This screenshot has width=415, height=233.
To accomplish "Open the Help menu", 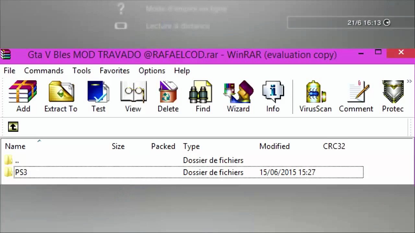I will click(182, 71).
